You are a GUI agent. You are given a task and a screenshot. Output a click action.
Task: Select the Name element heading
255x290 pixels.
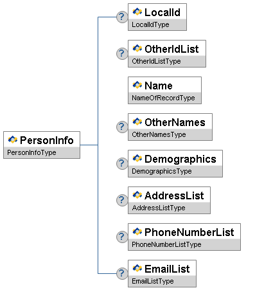point(159,86)
